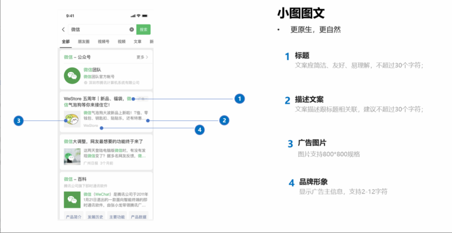Click the 广告图片 heading

pos(312,143)
